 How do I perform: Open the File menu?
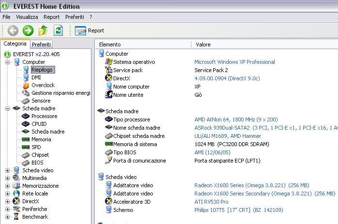pos(6,17)
